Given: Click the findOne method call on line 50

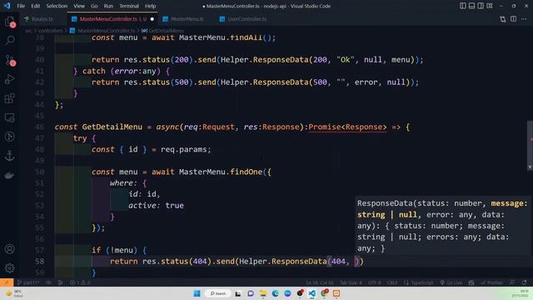Looking at the screenshot, I should [247, 172].
